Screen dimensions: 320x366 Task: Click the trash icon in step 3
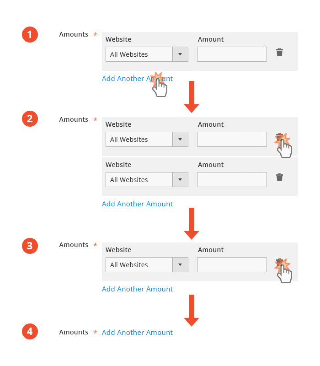click(x=279, y=262)
